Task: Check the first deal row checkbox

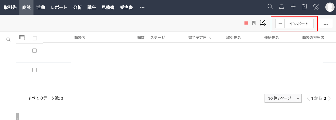Action: (35, 50)
